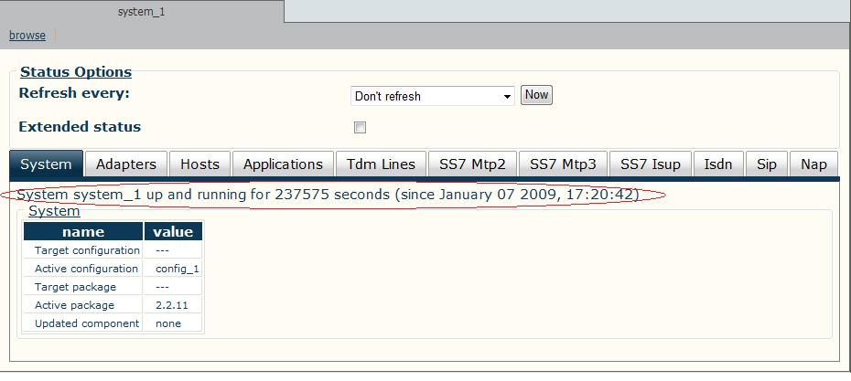Select the config_1 active configuration value
851x381 pixels.
pyautogui.click(x=177, y=269)
